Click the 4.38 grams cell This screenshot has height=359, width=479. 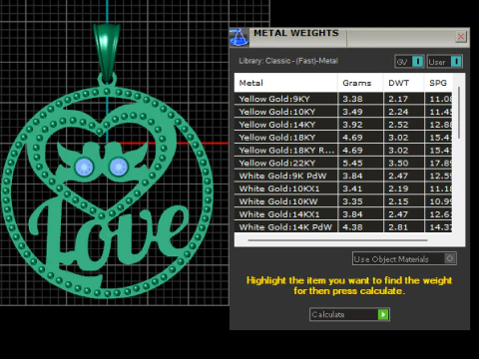pos(360,227)
